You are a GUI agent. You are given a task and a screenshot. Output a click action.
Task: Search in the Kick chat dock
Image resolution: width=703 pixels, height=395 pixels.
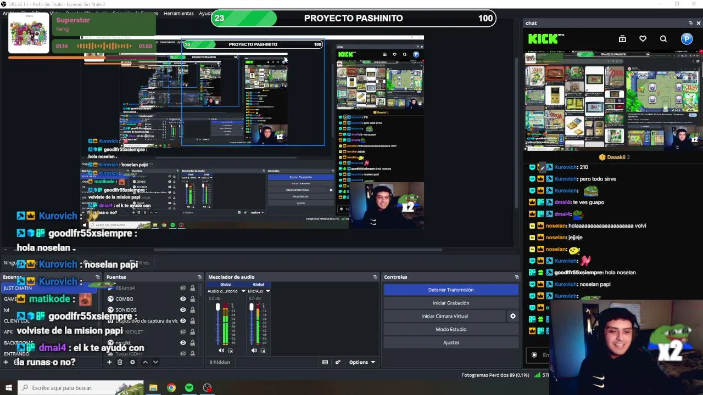tap(663, 39)
